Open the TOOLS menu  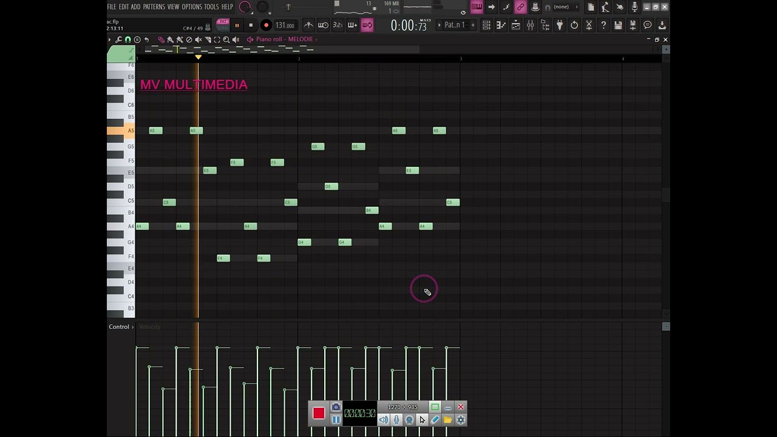click(211, 7)
